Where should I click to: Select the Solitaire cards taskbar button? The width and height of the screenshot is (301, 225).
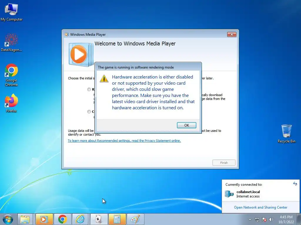pyautogui.click(x=99, y=219)
